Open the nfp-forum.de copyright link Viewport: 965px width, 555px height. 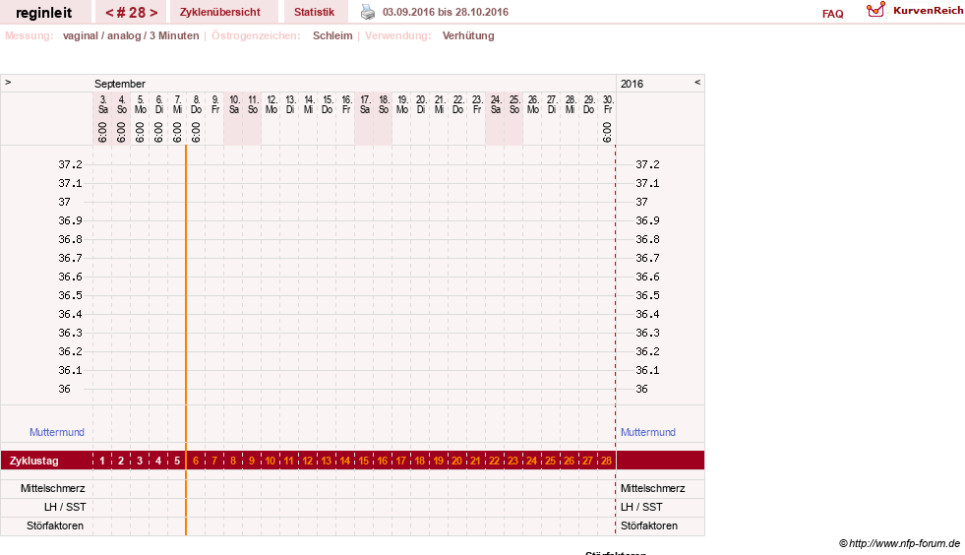[899, 543]
